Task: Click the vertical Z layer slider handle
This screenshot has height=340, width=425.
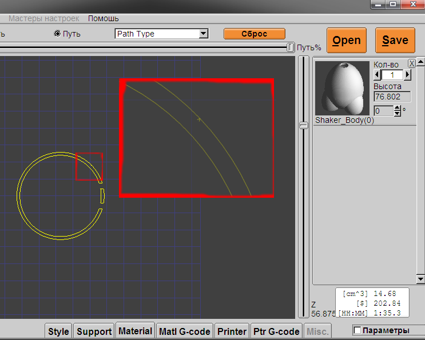Action: click(x=304, y=125)
